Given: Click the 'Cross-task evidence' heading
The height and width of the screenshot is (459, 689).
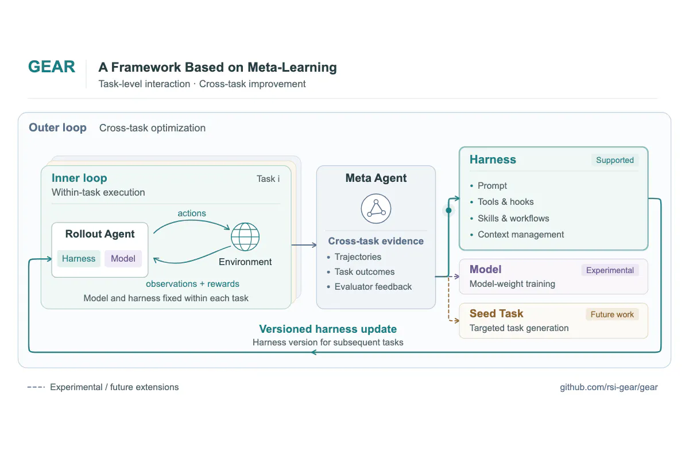Looking at the screenshot, I should 376,241.
